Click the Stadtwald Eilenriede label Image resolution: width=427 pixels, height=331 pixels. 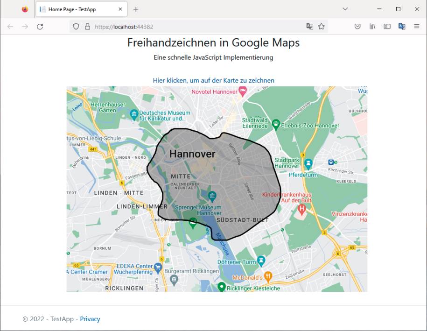pyautogui.click(x=255, y=123)
